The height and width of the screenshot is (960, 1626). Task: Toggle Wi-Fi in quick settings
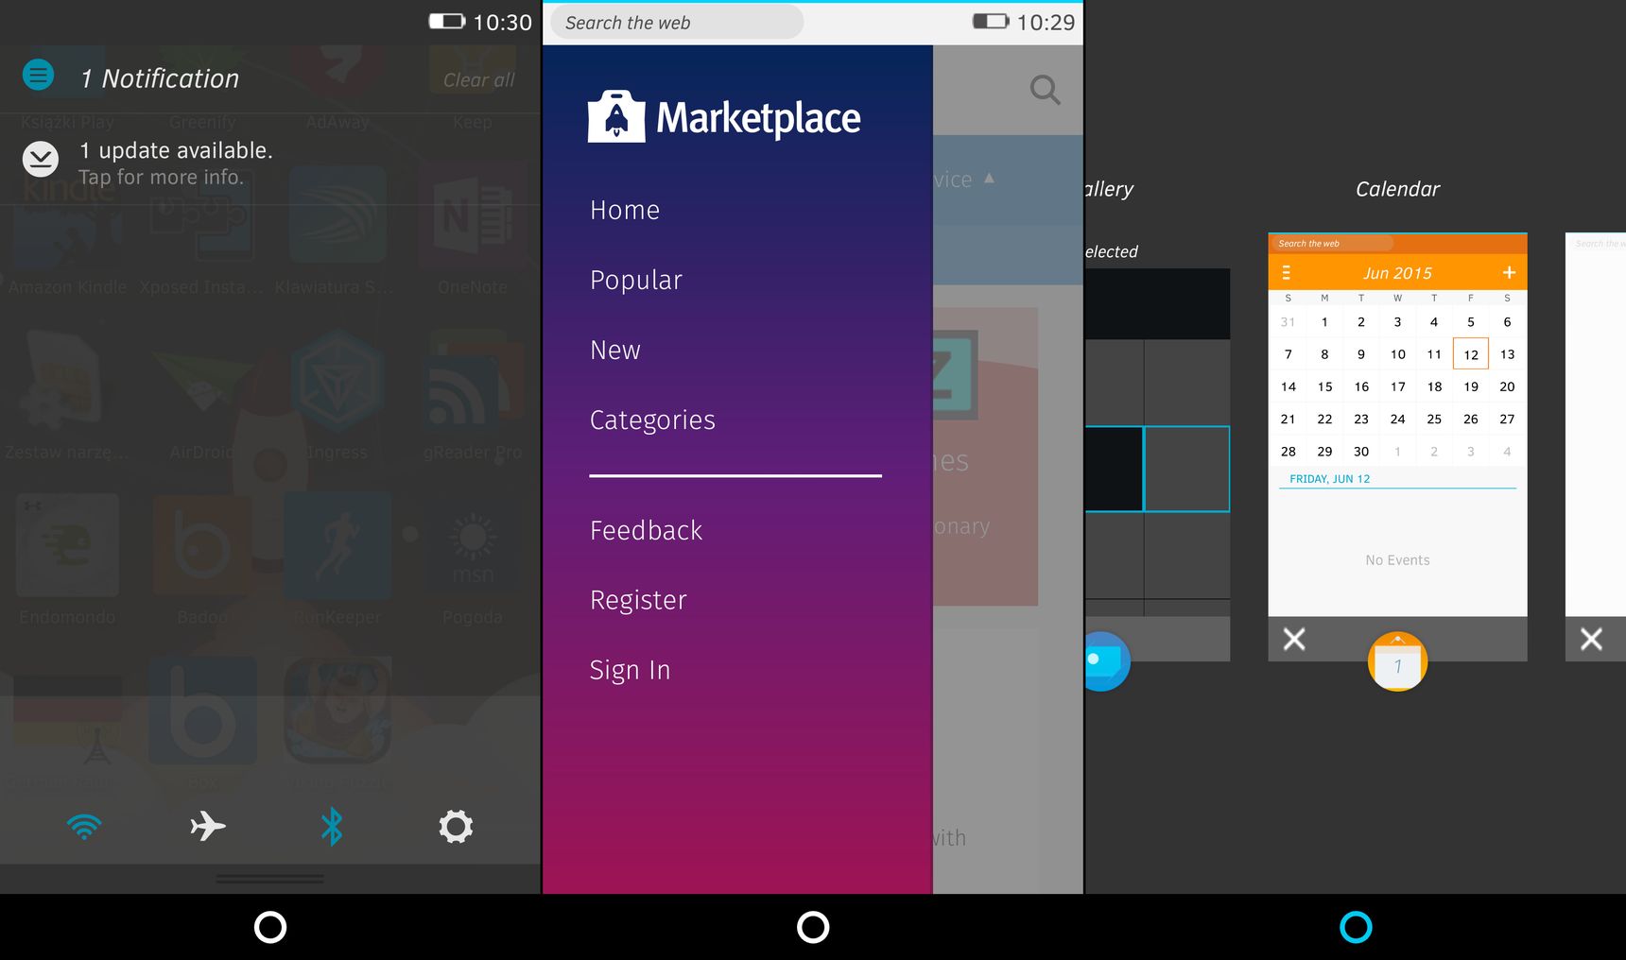[84, 827]
